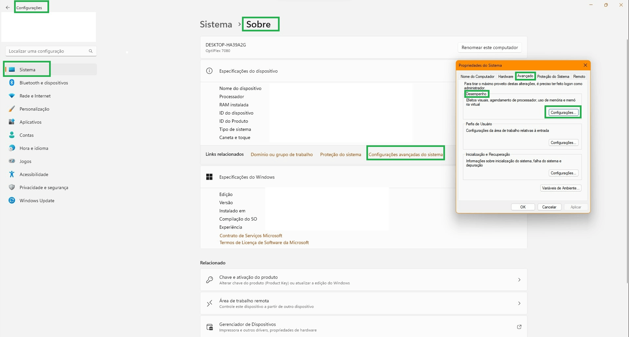Open Variáveis de Ambiente button

[560, 188]
